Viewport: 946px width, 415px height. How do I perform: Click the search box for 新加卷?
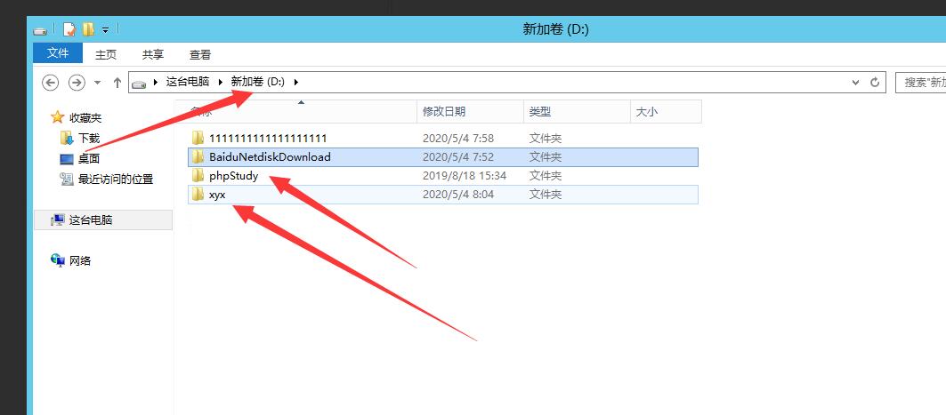tap(923, 82)
